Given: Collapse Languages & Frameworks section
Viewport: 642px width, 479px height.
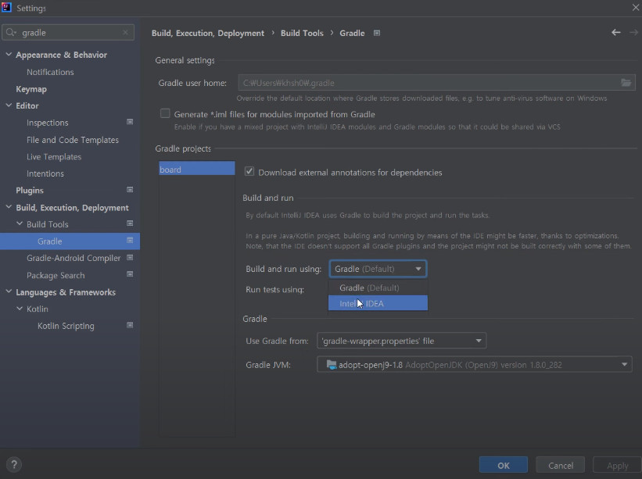Looking at the screenshot, I should 9,291.
